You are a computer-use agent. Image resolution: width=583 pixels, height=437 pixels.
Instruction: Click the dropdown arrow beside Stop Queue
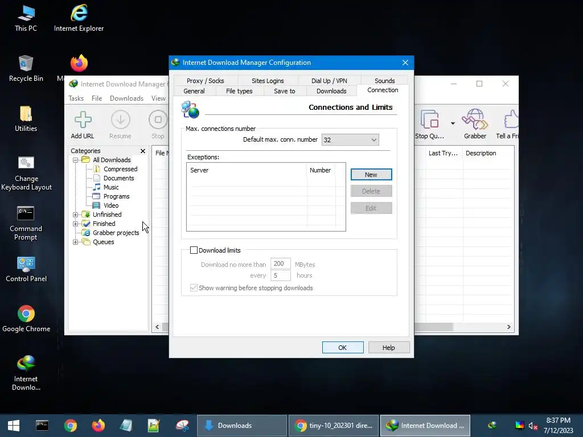click(453, 123)
